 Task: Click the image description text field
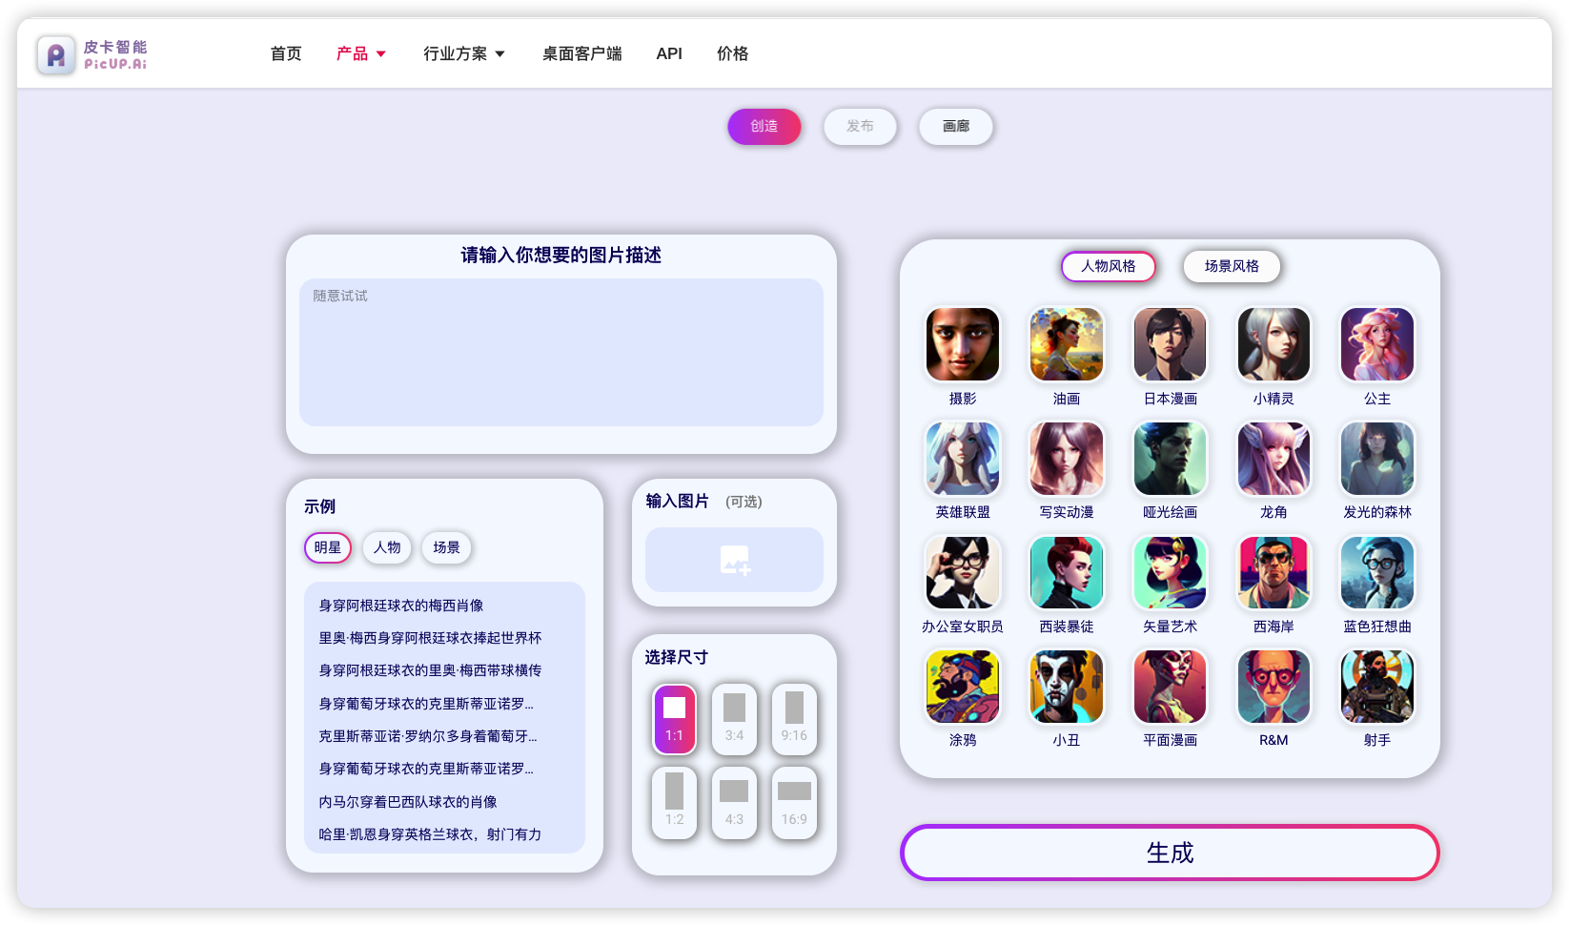point(560,352)
